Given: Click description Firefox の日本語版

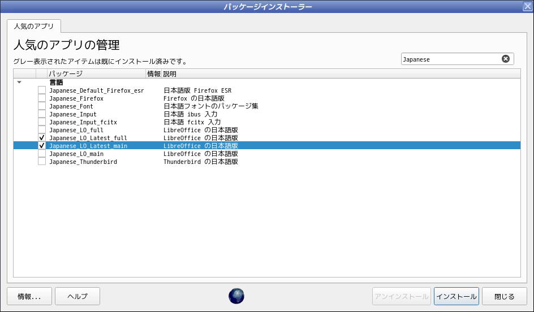Looking at the screenshot, I should [x=194, y=98].
